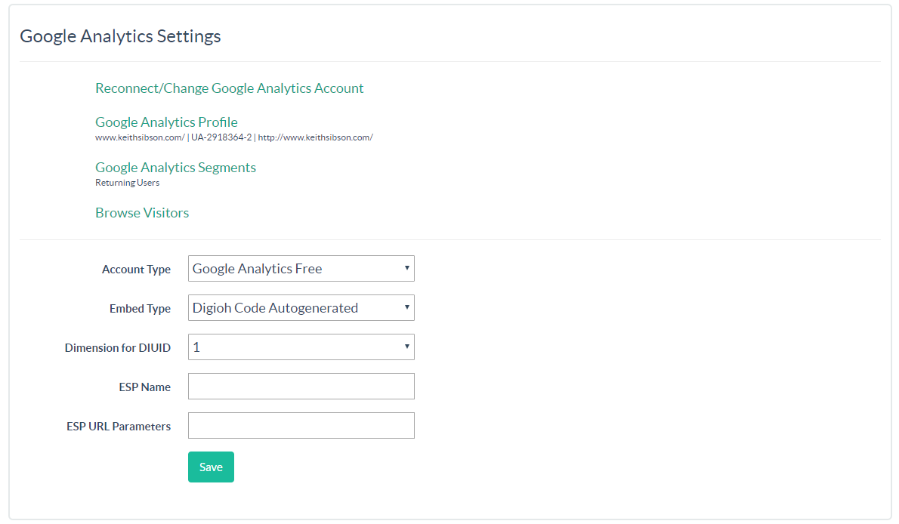The image size is (899, 524).
Task: Focus the ESP Name input field
Action: click(301, 387)
